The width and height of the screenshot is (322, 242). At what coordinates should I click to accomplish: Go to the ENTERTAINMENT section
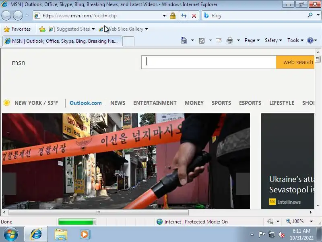(155, 103)
